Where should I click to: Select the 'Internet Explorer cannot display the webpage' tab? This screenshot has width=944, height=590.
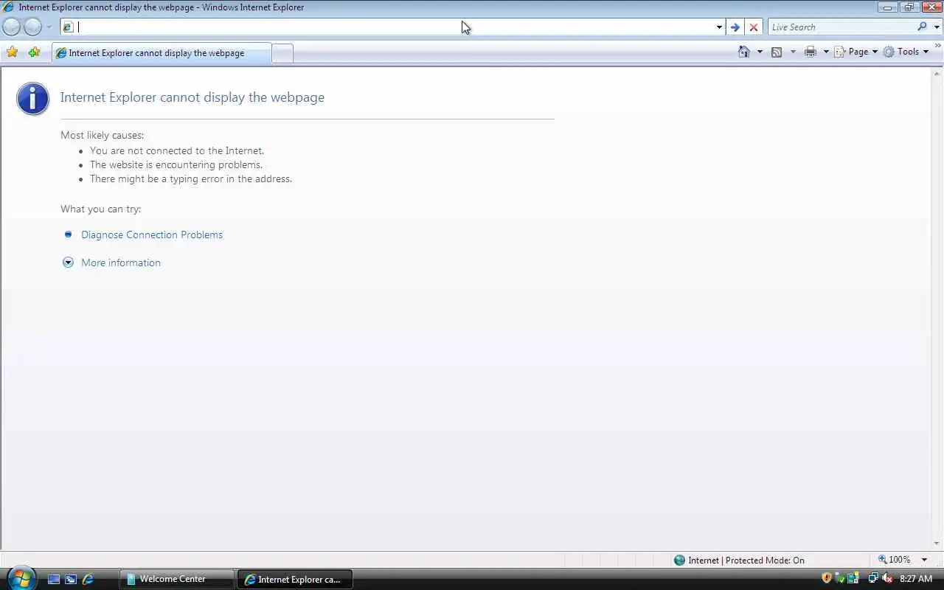[x=161, y=53]
